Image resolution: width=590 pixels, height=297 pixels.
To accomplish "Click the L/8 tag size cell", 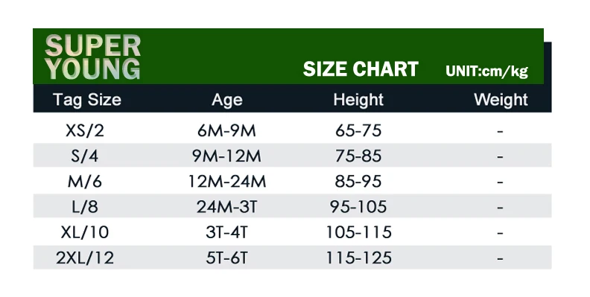I will click(x=85, y=207).
